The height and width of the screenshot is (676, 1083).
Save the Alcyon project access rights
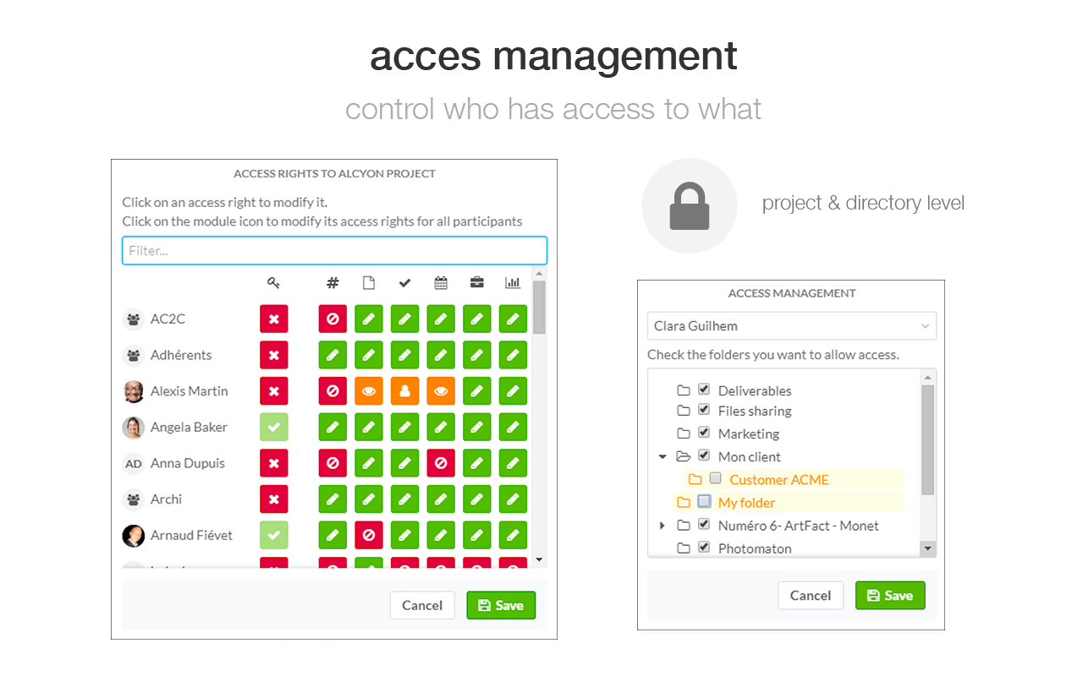pos(501,605)
